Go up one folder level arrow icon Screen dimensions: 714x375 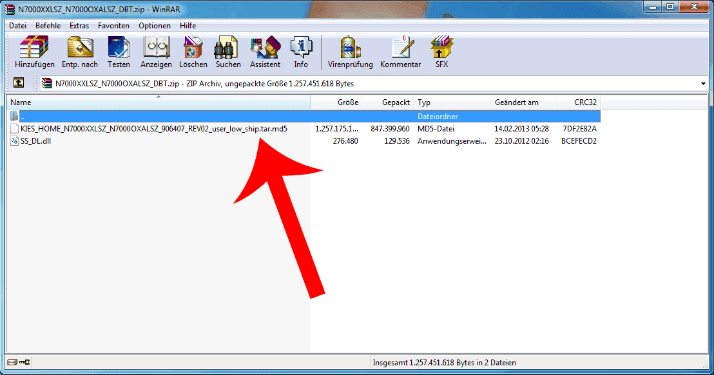click(19, 83)
